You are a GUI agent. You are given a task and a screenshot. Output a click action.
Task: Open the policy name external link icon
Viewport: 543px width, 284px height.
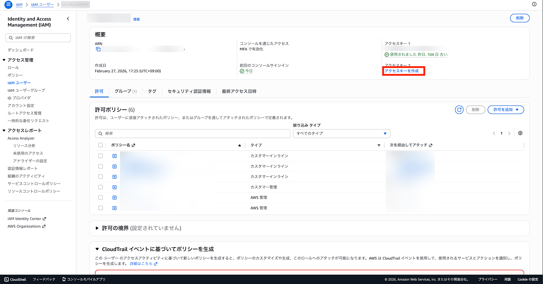pos(133,145)
